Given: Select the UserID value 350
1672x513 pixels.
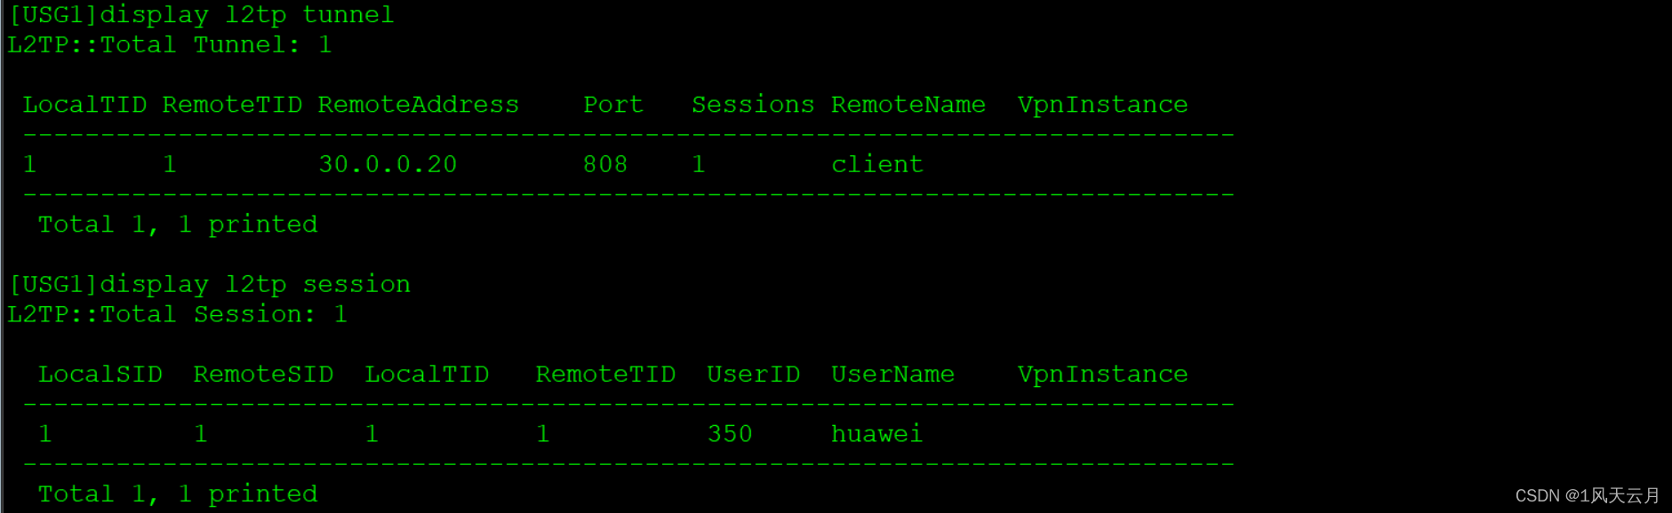Looking at the screenshot, I should pyautogui.click(x=730, y=434).
